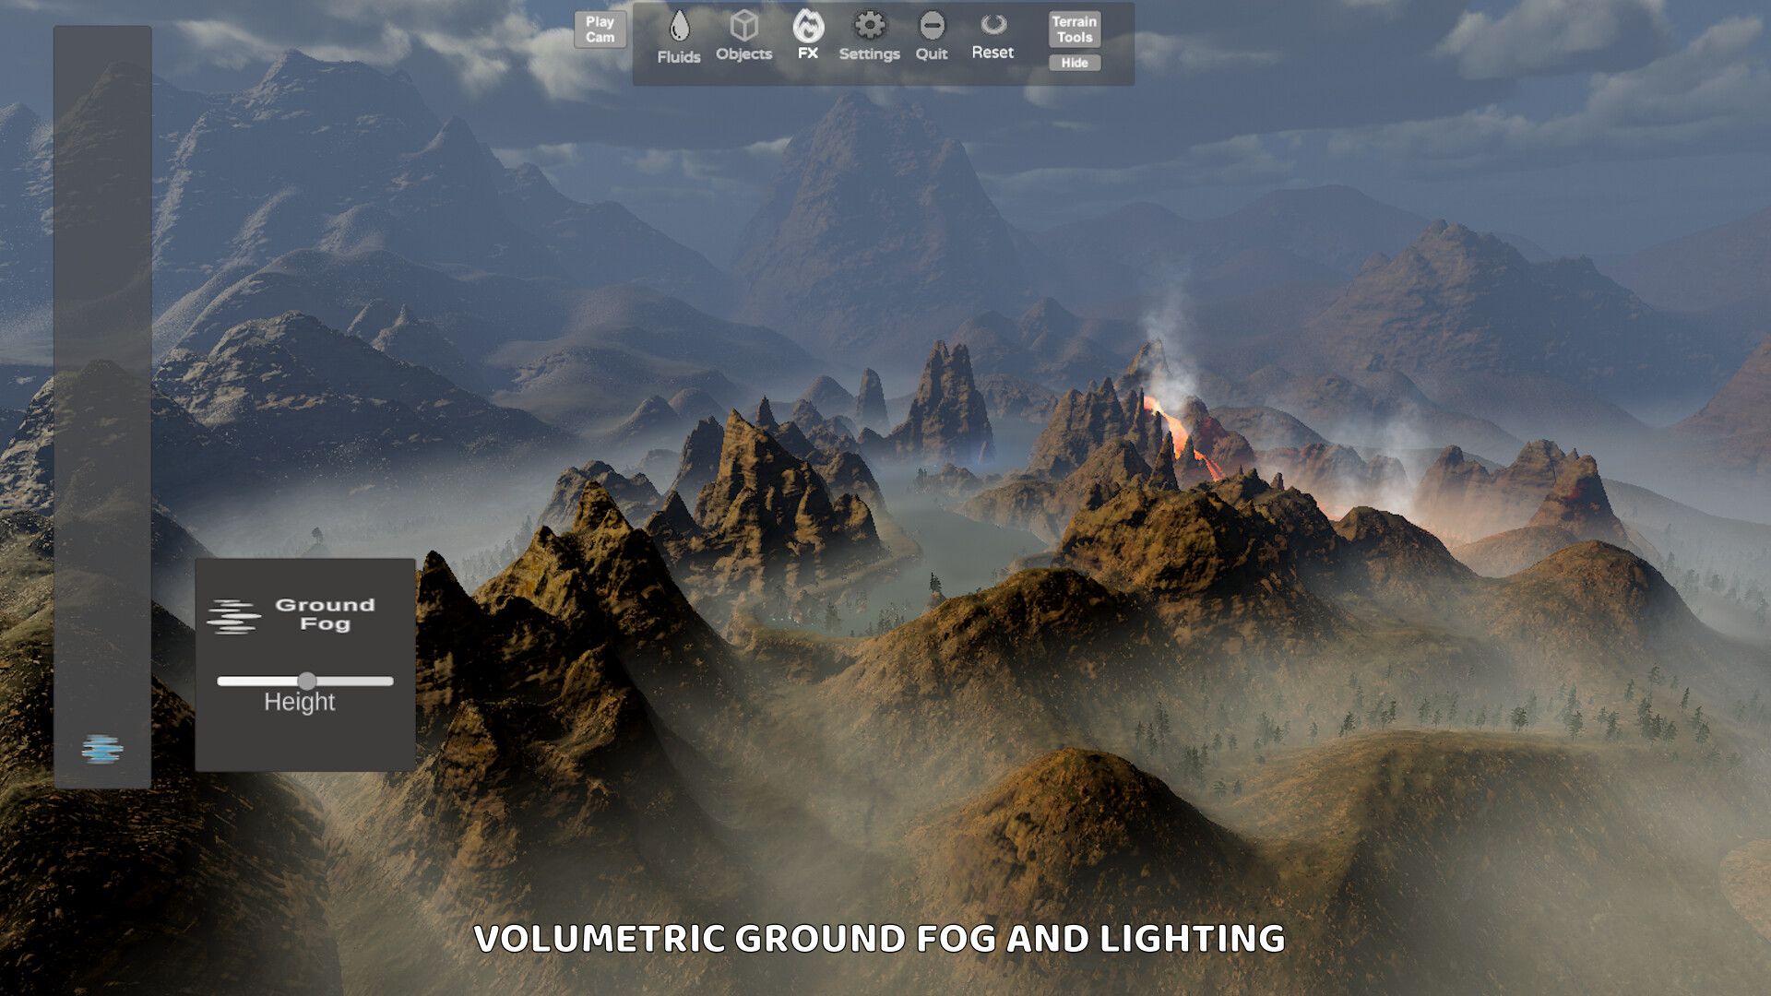Open Settings via the gear icon
This screenshot has width=1771, height=996.
tap(869, 26)
